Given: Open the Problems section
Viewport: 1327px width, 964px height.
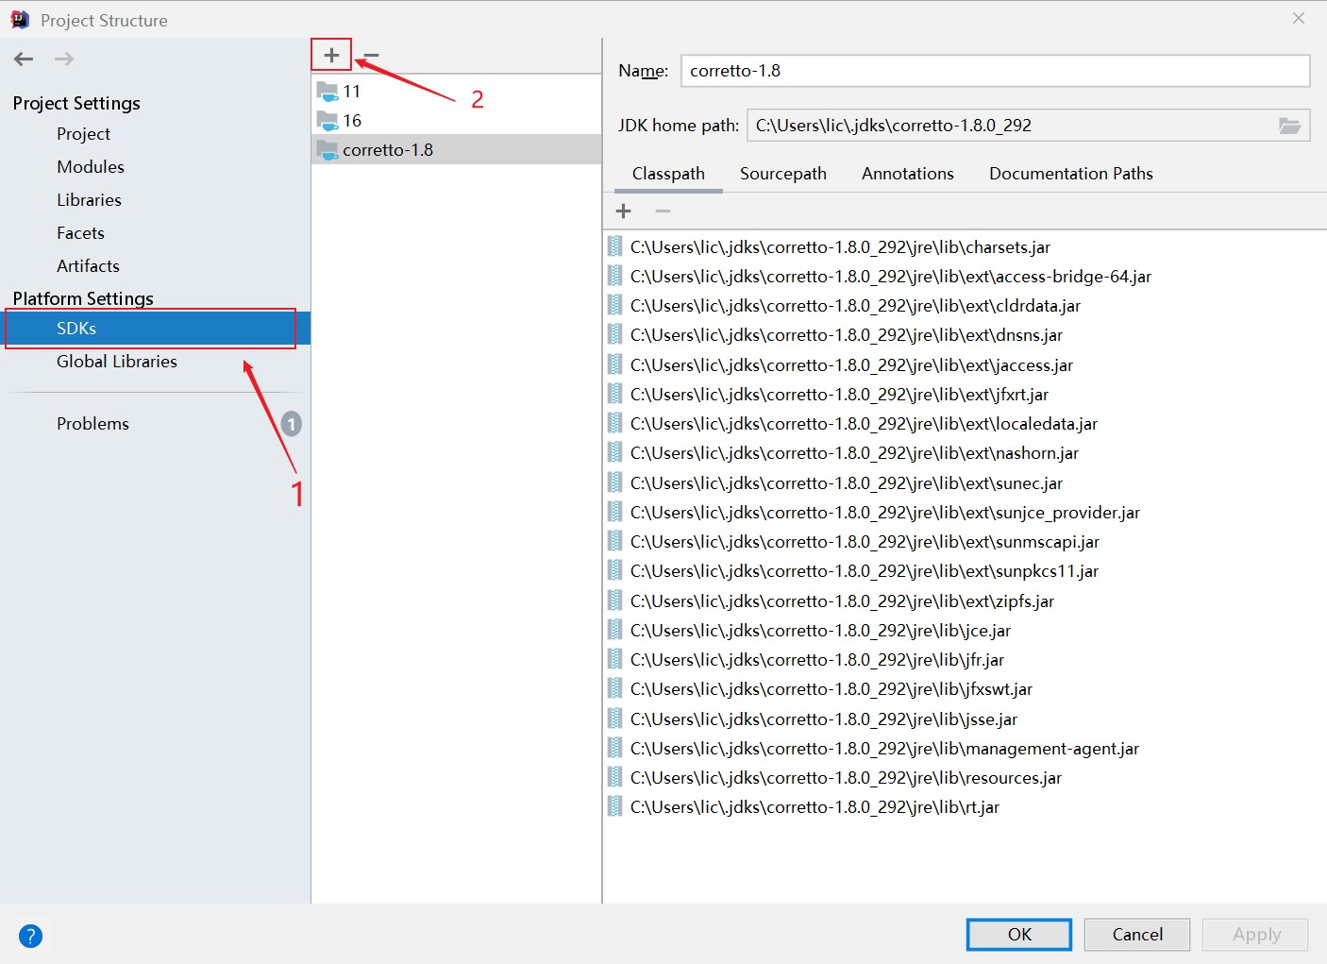Looking at the screenshot, I should point(92,424).
